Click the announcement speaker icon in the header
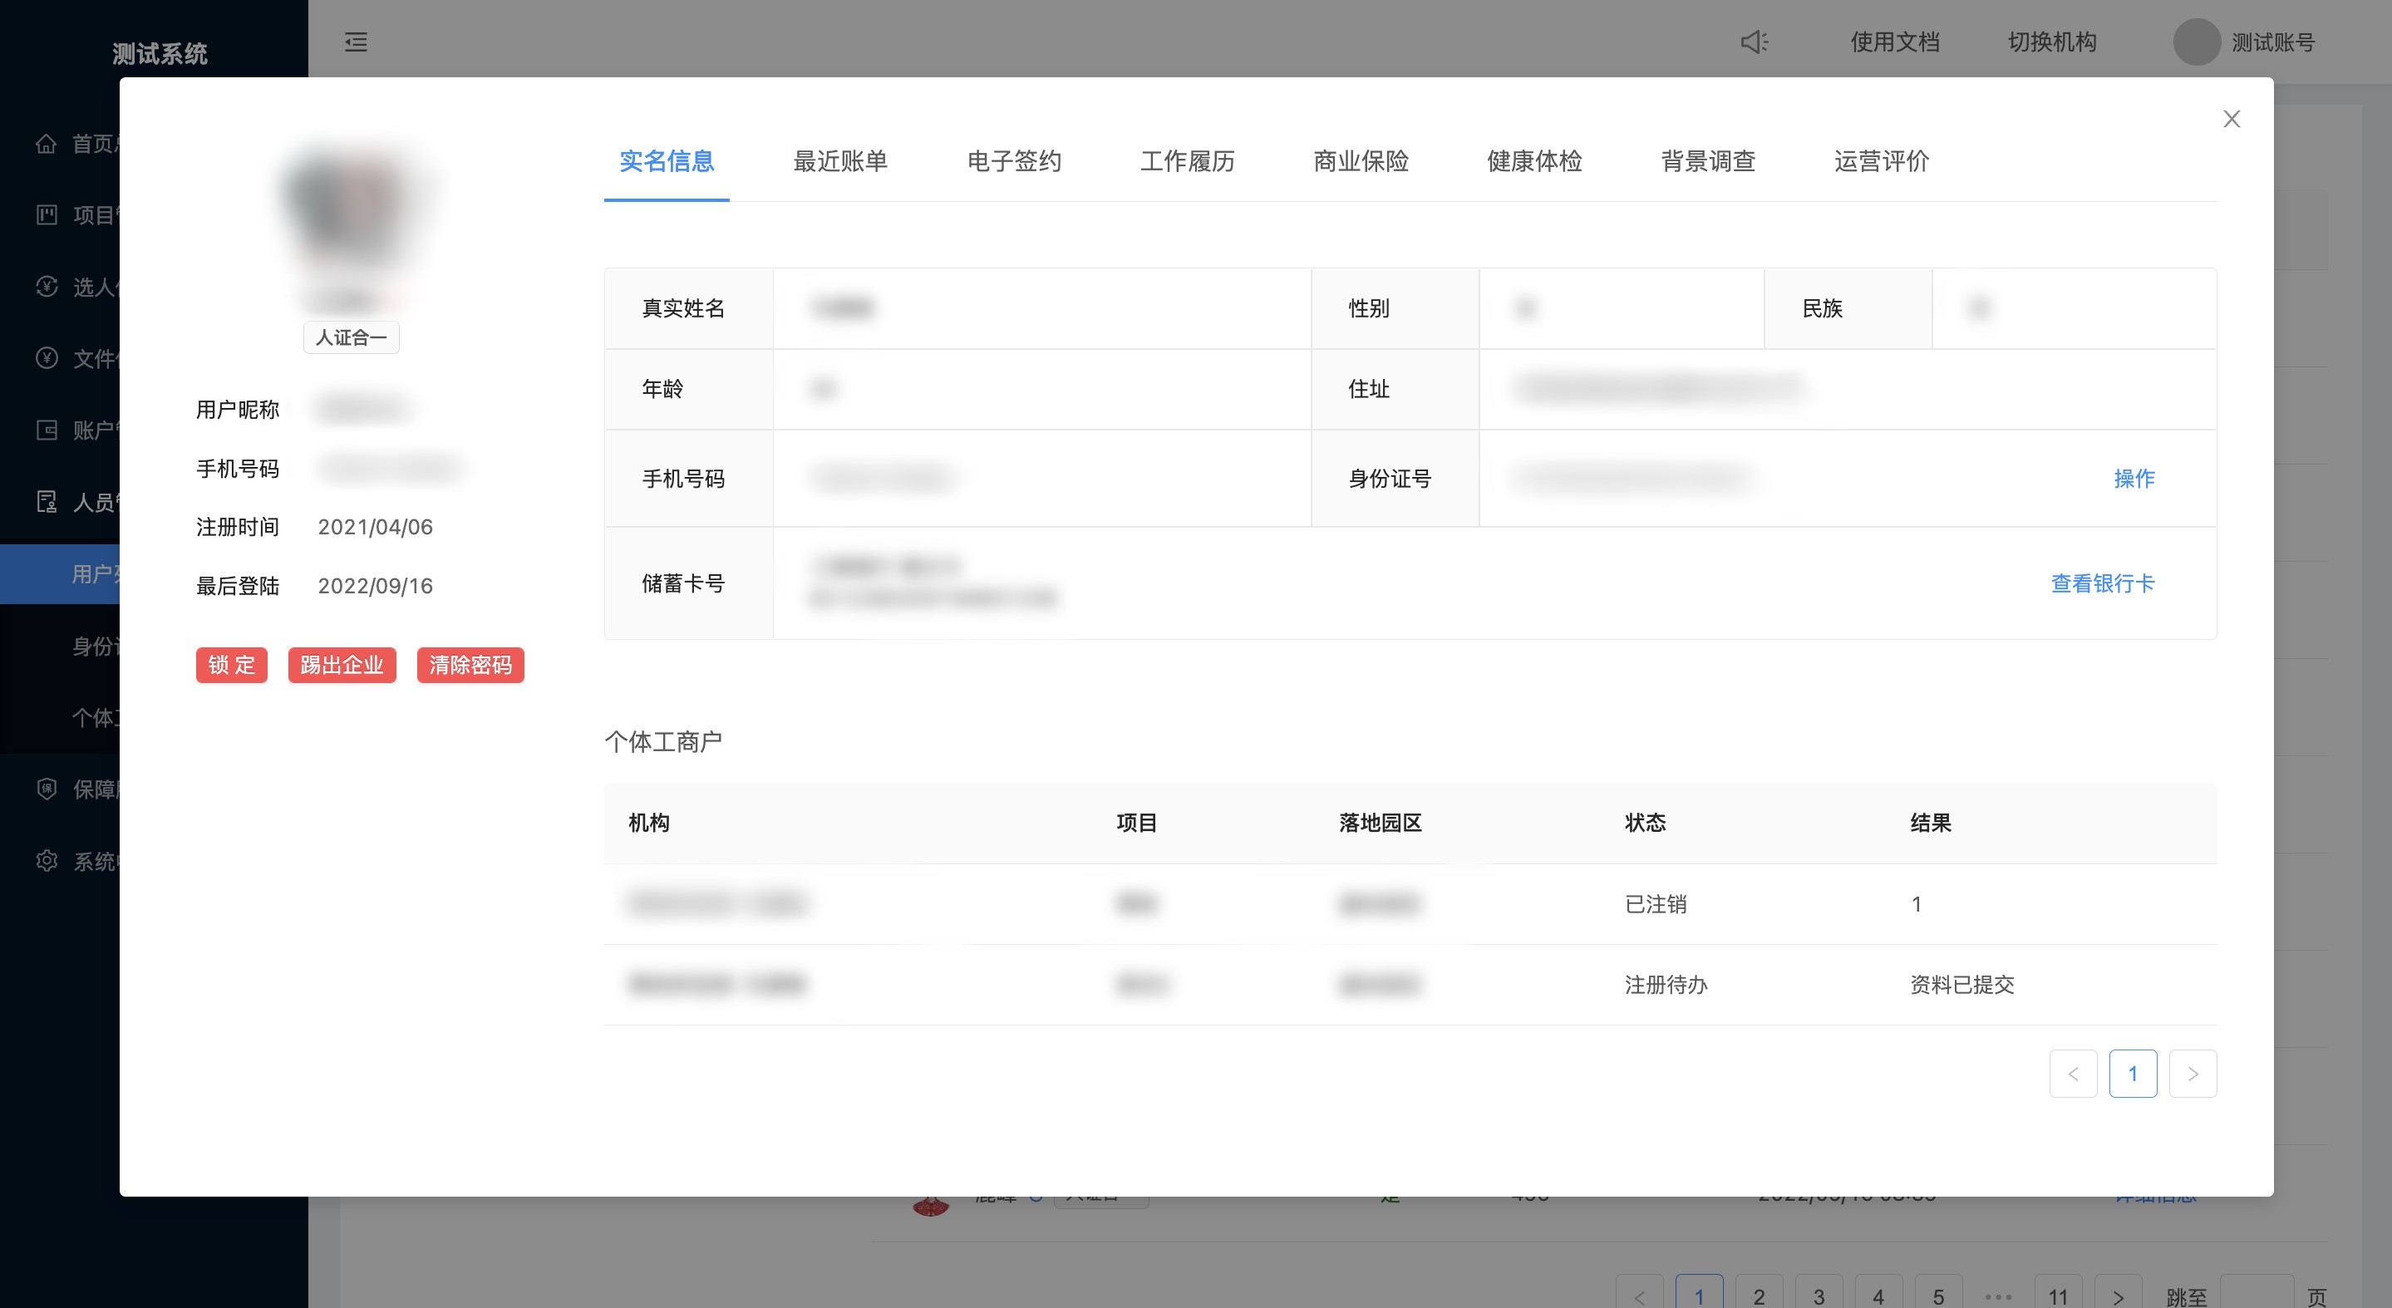Image resolution: width=2392 pixels, height=1308 pixels. [x=1753, y=42]
